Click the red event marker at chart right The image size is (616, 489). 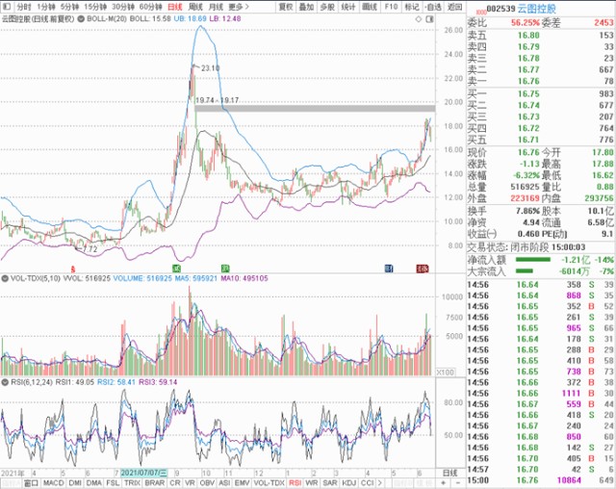pyautogui.click(x=422, y=266)
